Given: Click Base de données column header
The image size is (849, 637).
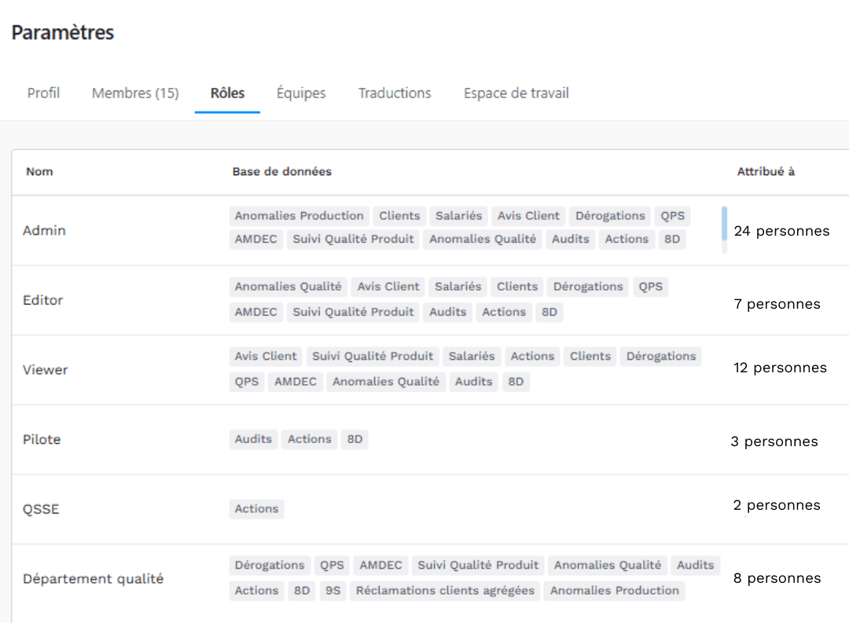Looking at the screenshot, I should pos(282,171).
